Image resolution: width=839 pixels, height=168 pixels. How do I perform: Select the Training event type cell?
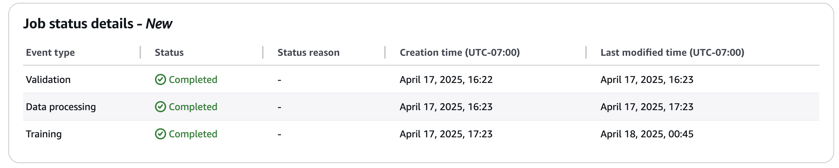[x=44, y=134]
